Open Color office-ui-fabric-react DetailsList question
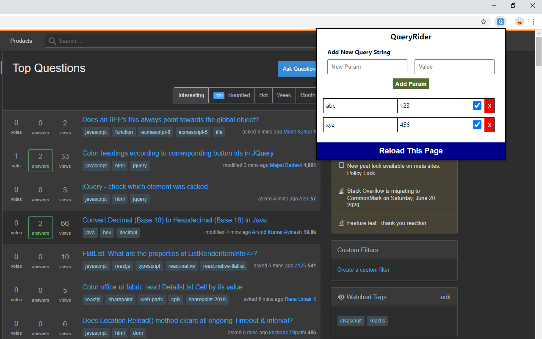Screen dimensions: 542x339 (162, 287)
